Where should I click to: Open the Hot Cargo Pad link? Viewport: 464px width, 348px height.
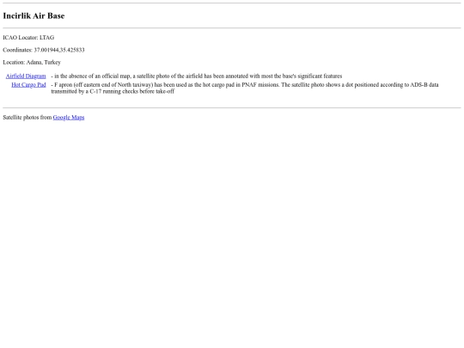click(28, 84)
